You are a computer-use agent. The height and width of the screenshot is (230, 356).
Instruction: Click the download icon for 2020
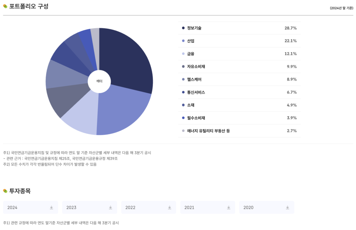[x=288, y=207]
